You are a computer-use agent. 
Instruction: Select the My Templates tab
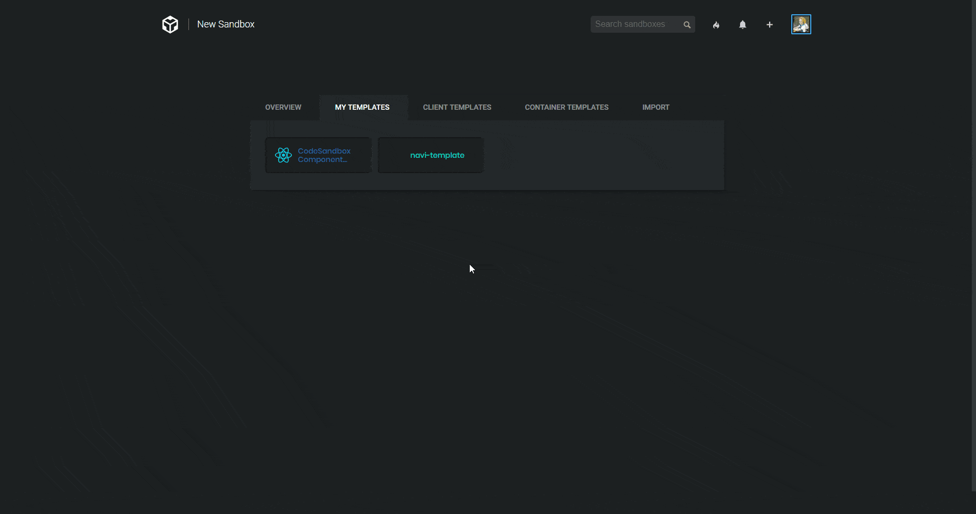click(x=362, y=107)
